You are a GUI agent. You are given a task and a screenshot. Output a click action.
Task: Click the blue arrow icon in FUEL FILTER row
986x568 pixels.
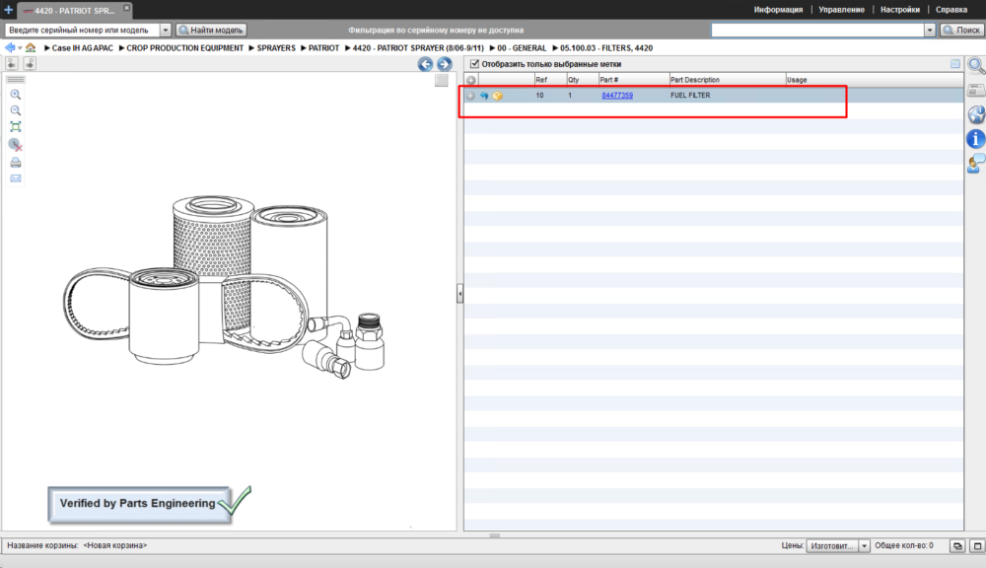point(484,96)
